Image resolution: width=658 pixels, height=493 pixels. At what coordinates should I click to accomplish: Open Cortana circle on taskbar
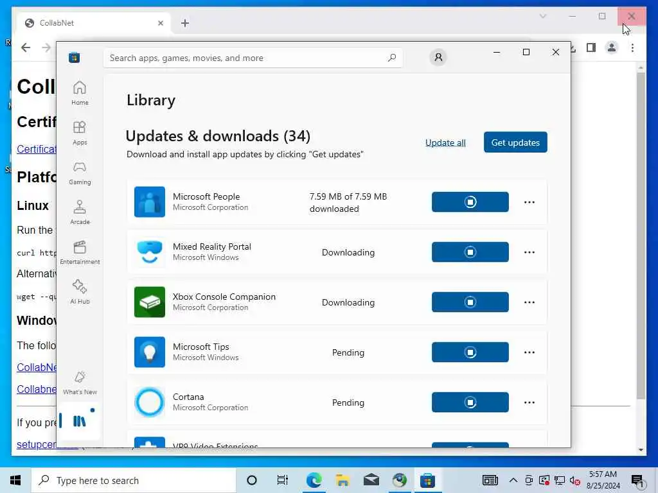[252, 480]
